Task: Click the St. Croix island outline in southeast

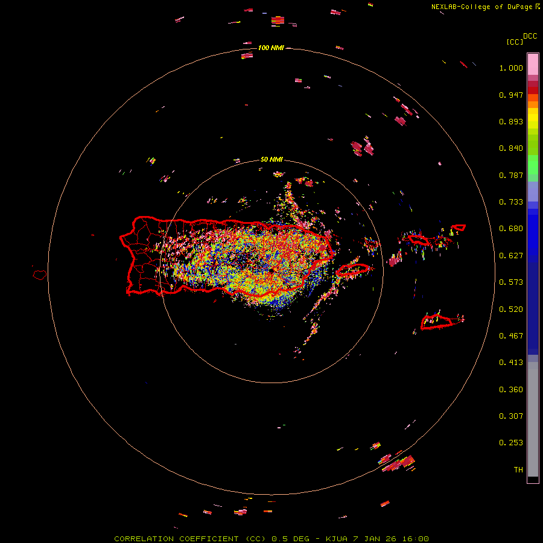Action: click(x=436, y=322)
